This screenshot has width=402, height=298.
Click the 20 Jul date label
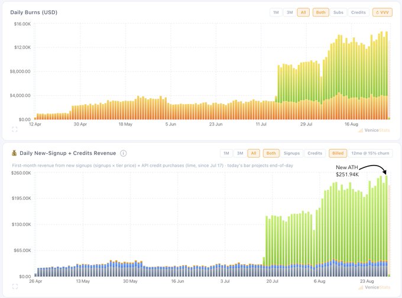[x=273, y=281]
